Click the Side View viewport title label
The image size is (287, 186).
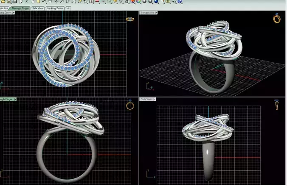pyautogui.click(x=146, y=99)
